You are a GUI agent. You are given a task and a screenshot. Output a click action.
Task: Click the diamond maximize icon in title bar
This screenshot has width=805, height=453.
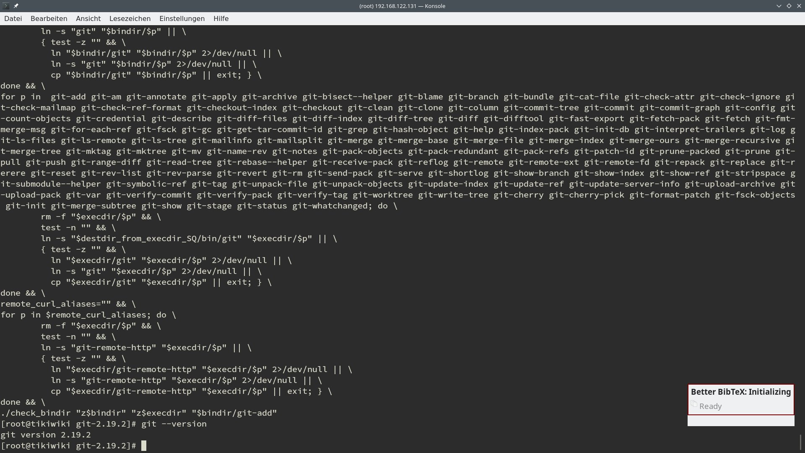789,6
